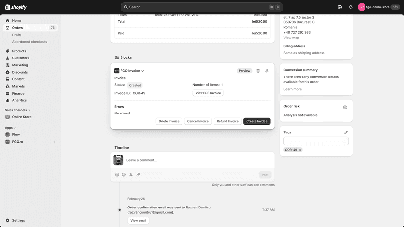This screenshot has height=227, width=404.
Task: Open the View map link
Action: point(291,38)
